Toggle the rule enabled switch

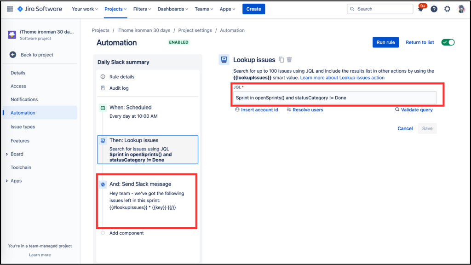click(x=448, y=42)
